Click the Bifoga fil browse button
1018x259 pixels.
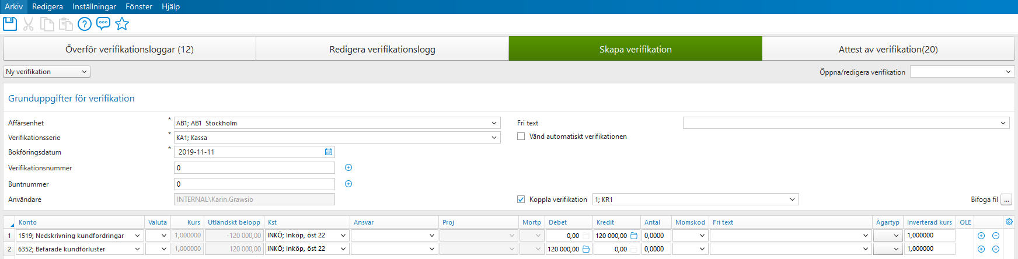point(1006,199)
